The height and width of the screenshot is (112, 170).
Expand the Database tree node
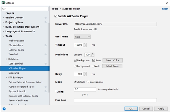click(x=6, y=59)
